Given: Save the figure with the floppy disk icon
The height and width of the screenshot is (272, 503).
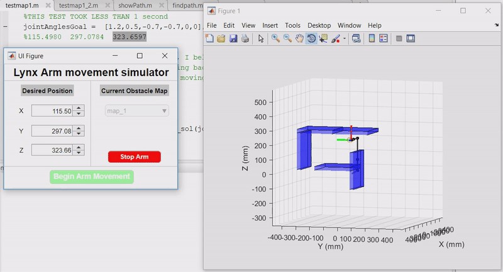Looking at the screenshot, I should 233,38.
